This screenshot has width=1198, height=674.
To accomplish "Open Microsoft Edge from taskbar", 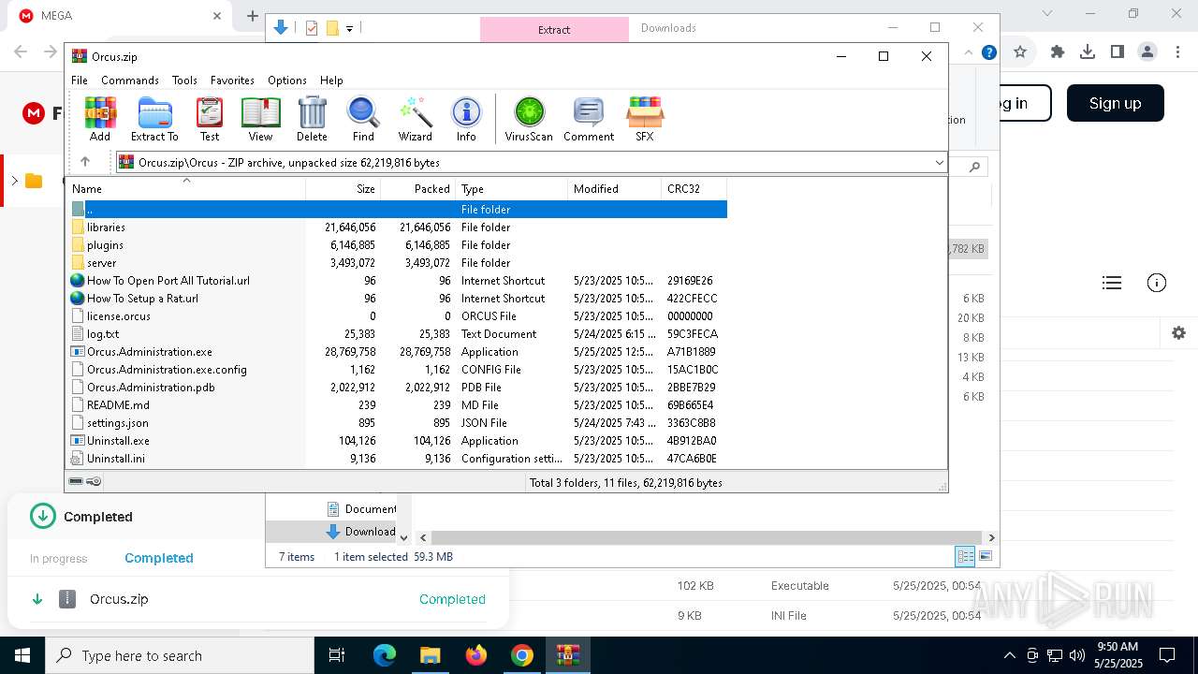I will click(385, 655).
